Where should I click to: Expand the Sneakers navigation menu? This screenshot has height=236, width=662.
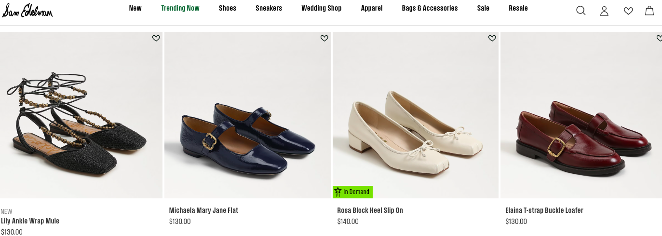click(x=269, y=8)
